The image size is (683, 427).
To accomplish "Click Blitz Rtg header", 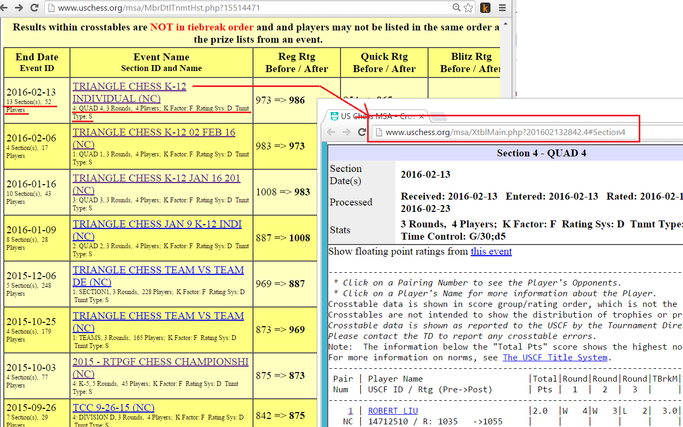I will [x=464, y=62].
